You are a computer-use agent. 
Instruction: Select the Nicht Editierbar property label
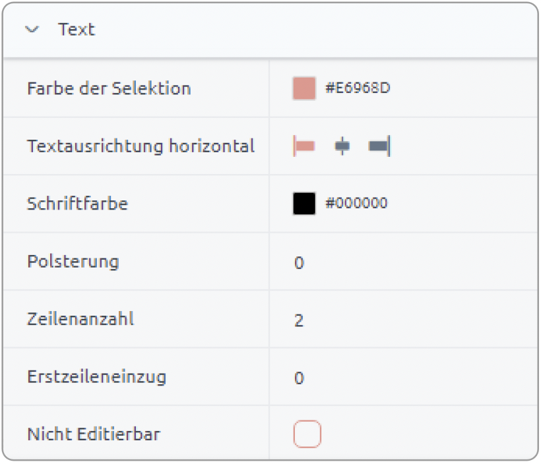(94, 434)
